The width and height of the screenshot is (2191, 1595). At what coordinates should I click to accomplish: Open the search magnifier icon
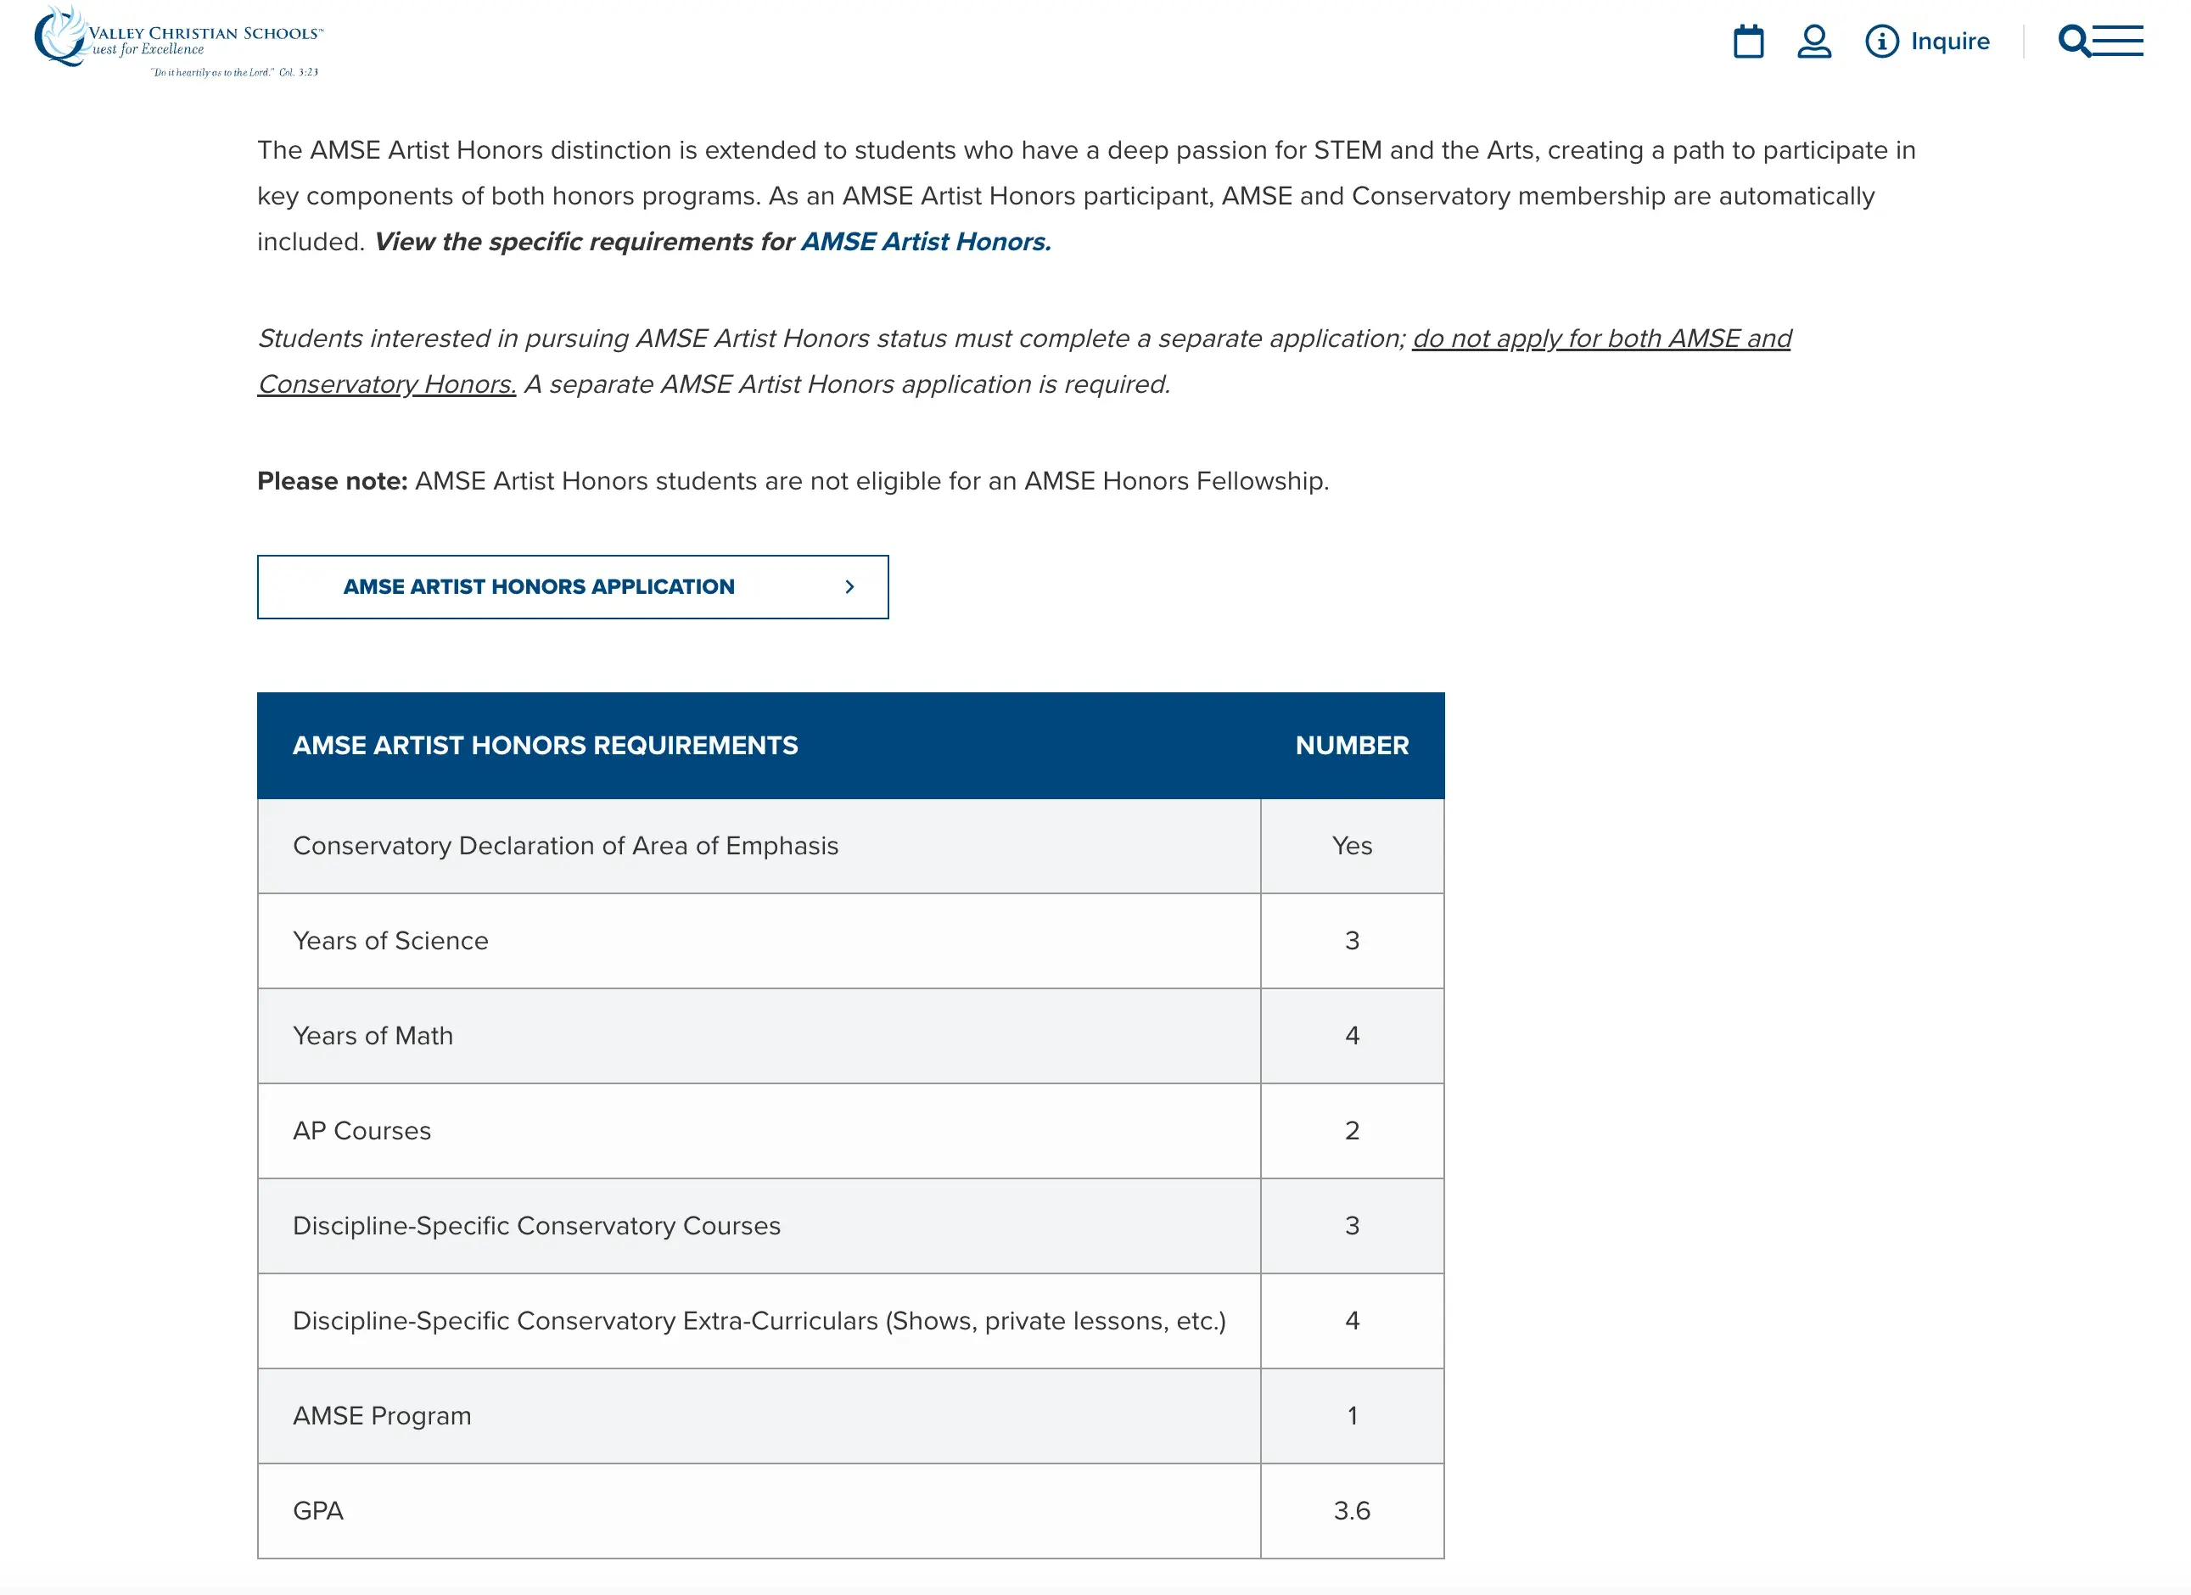[x=2072, y=42]
